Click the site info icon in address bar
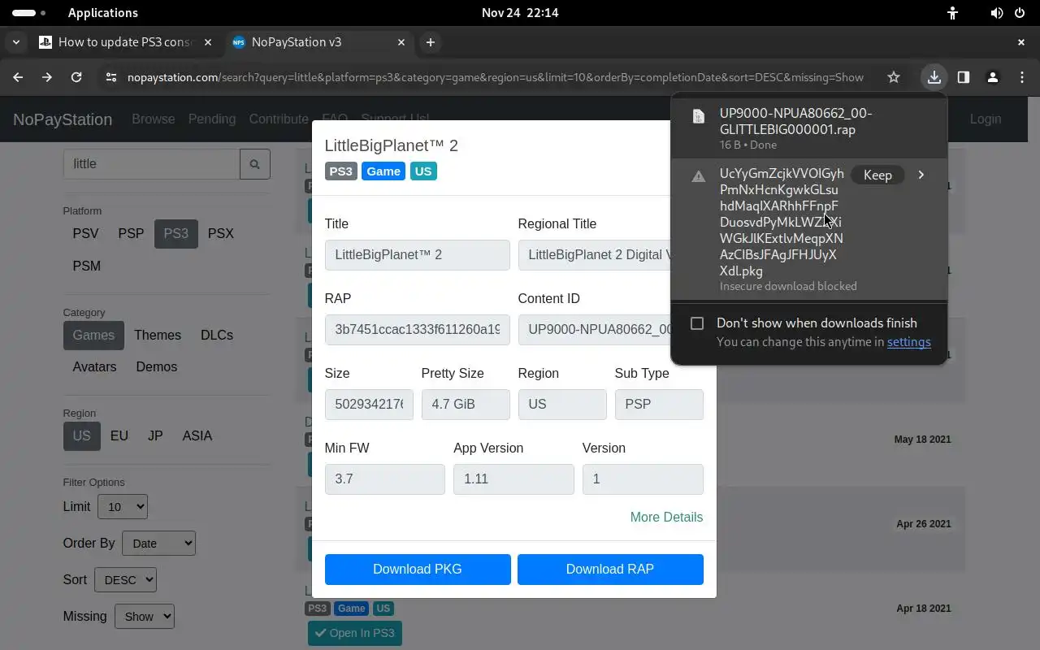 [111, 77]
